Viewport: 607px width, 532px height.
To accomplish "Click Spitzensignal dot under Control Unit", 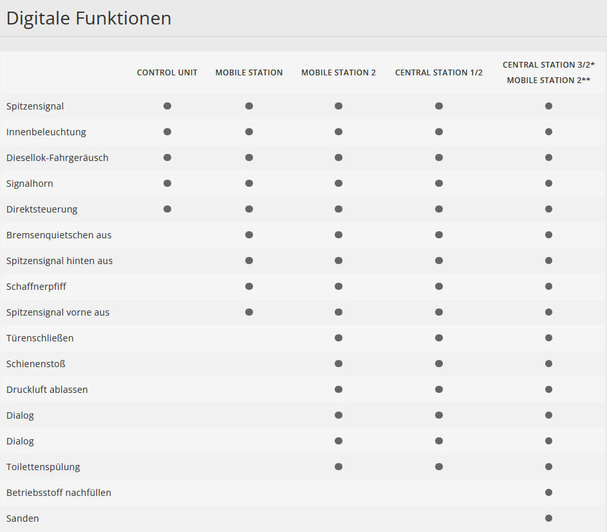I will (167, 106).
